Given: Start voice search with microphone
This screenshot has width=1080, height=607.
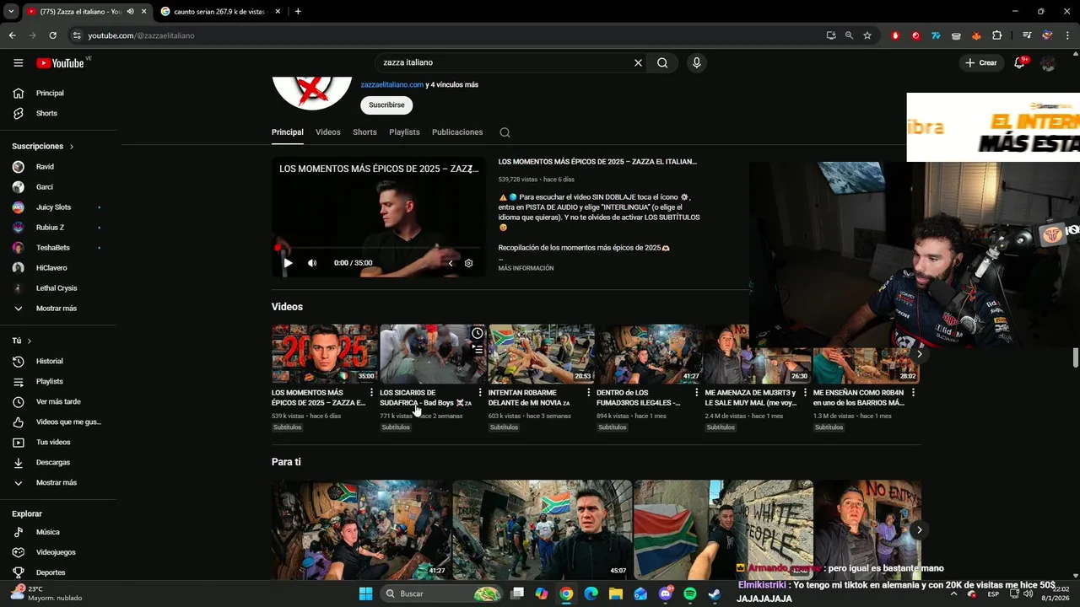Looking at the screenshot, I should pos(696,62).
